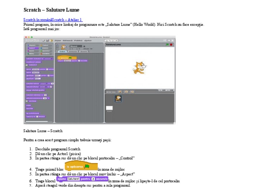Click the sprite name field in Scratch

76,46
